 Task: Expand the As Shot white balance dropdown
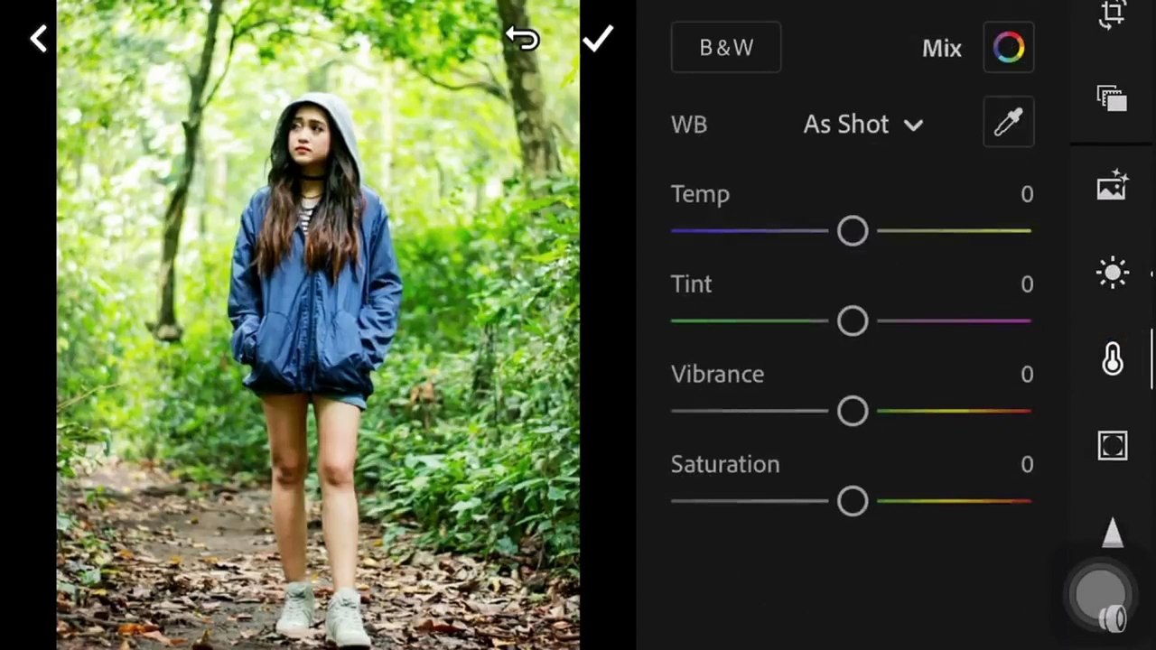click(863, 124)
